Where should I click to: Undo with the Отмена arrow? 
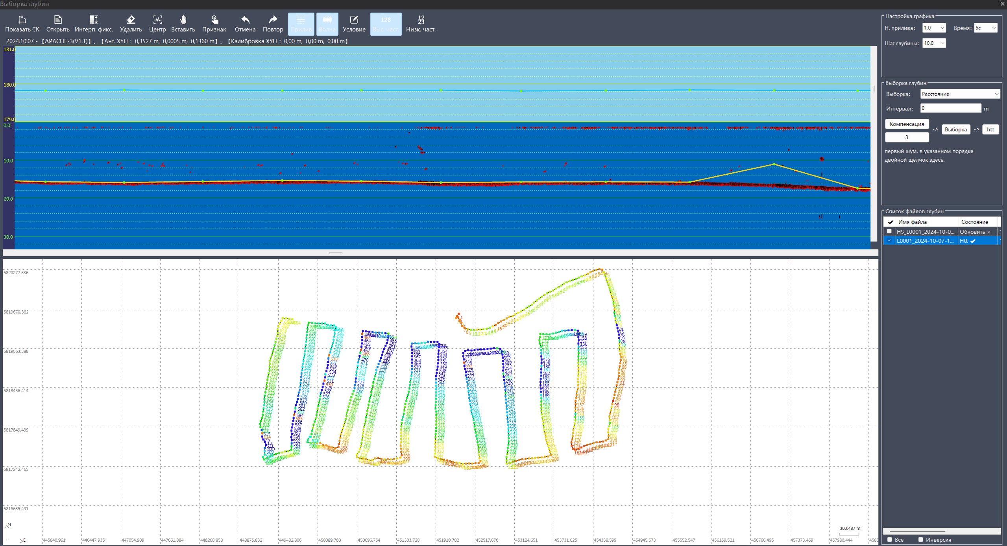[x=245, y=20]
